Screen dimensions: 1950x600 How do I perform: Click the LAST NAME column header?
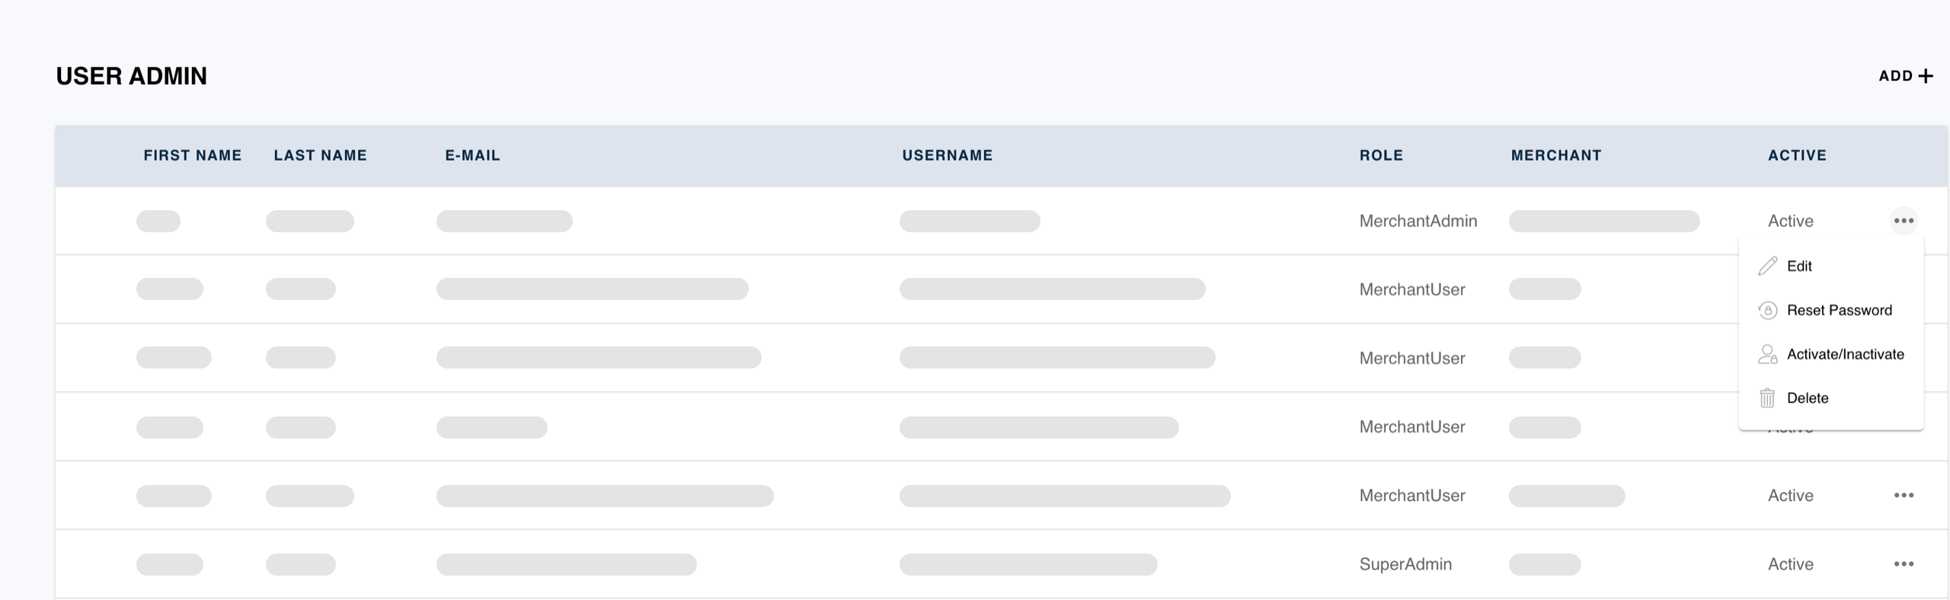pos(320,155)
